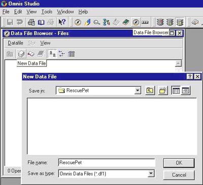The image size is (203, 185).
Task: Click the File name text field
Action: point(107,163)
